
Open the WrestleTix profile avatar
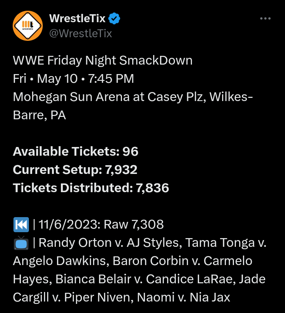point(28,26)
